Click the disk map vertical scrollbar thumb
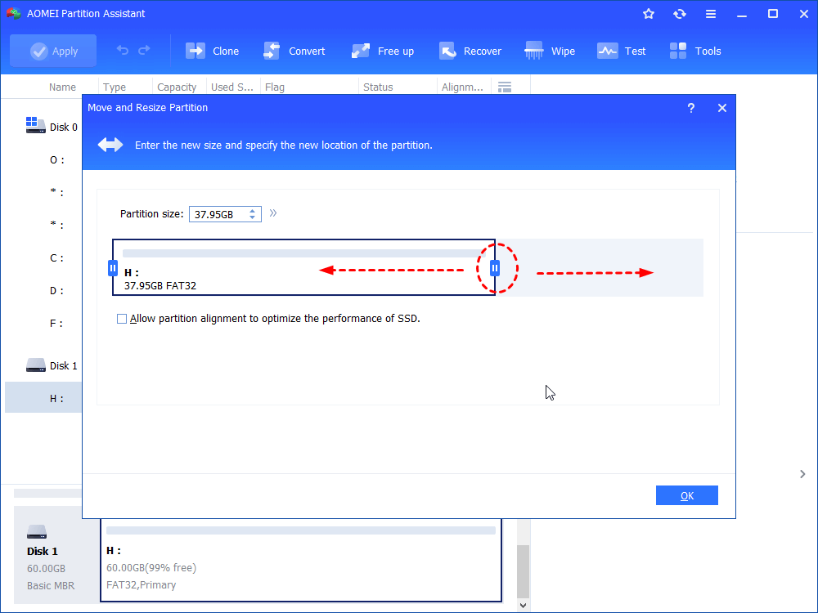Image resolution: width=818 pixels, height=613 pixels. coord(523,571)
